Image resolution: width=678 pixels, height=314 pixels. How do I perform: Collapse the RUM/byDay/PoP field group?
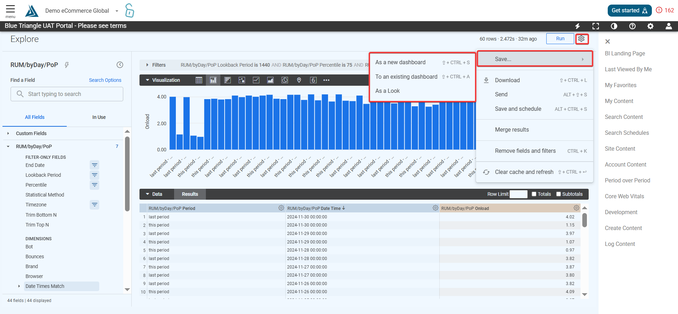[8, 146]
